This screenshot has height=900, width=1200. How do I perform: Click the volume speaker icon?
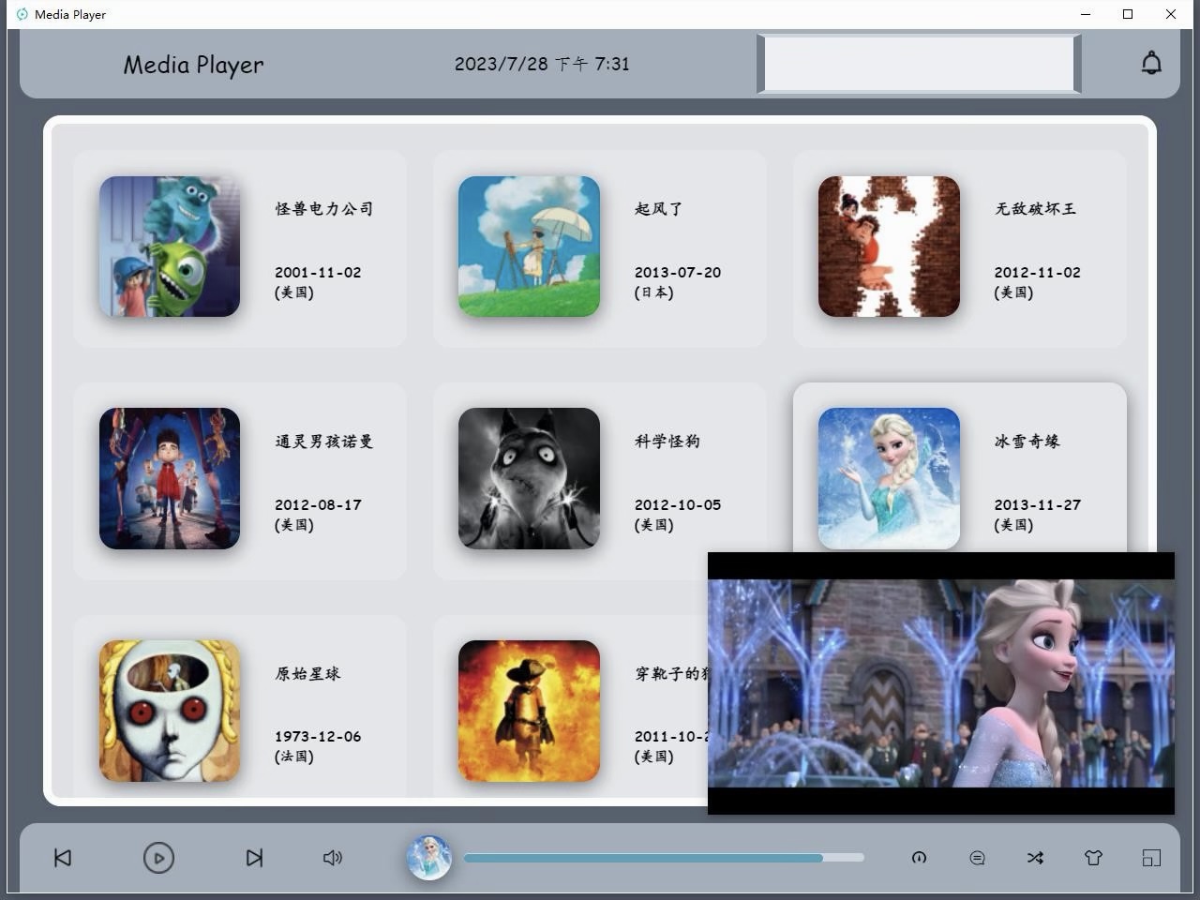(x=333, y=858)
